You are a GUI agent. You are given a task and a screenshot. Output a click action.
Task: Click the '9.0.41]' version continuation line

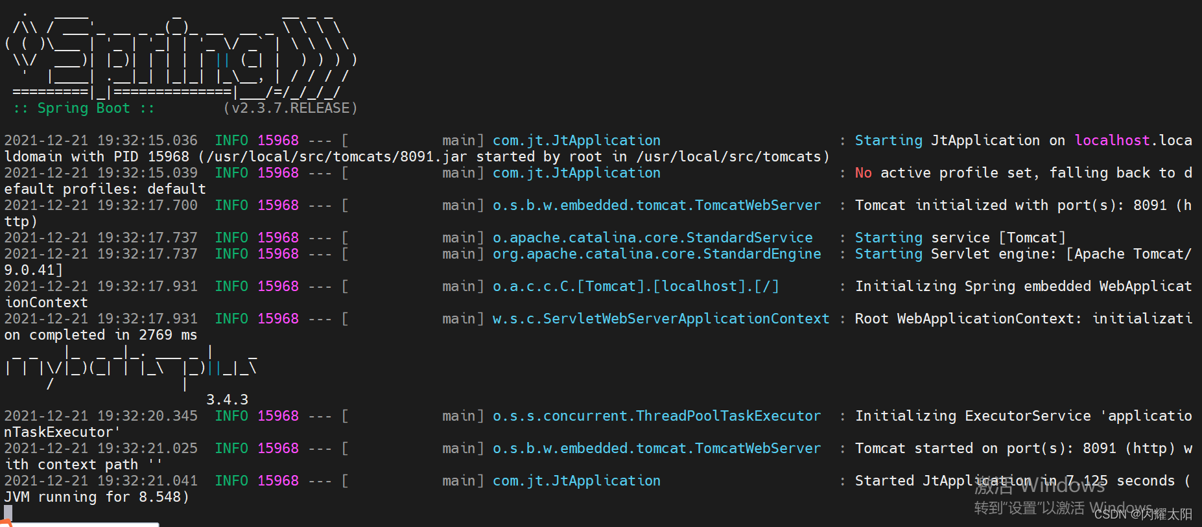click(x=33, y=270)
